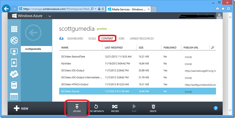Click the 12/21/2012 11:15:33 AM date cell
This screenshot has width=235, height=118.
click(x=118, y=57)
